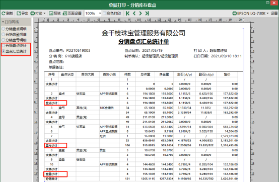This screenshot has height=182, width=279.
Task: Click the 件数 column header
Action: click(x=127, y=74)
